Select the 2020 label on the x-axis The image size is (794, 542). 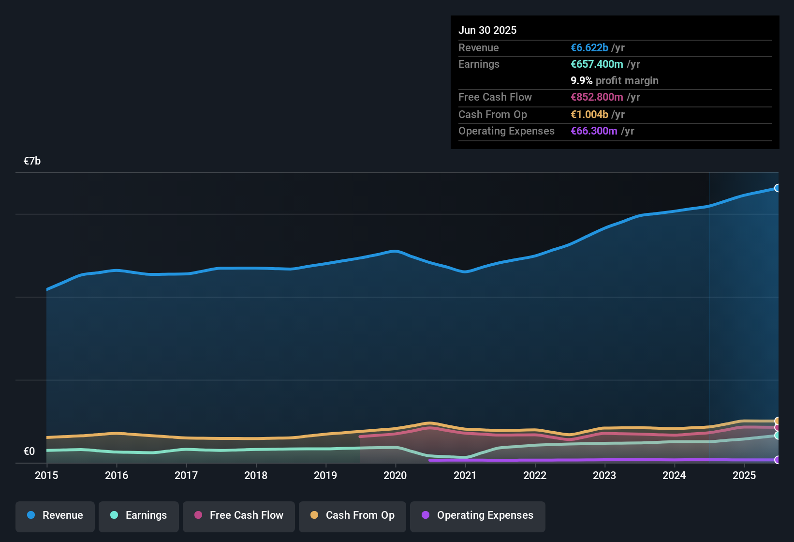[x=395, y=475]
